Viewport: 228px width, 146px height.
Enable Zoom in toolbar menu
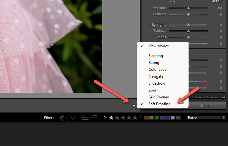[x=163, y=90]
